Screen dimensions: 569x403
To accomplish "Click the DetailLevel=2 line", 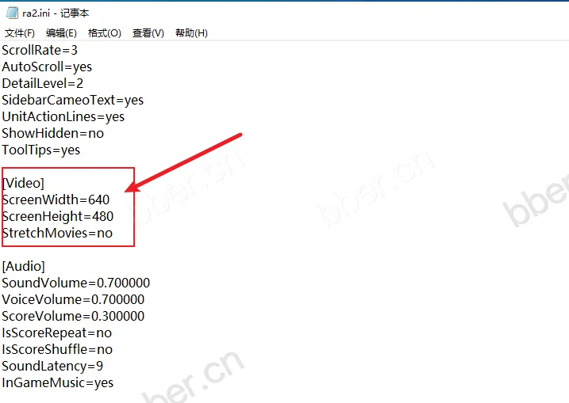I will pos(43,83).
